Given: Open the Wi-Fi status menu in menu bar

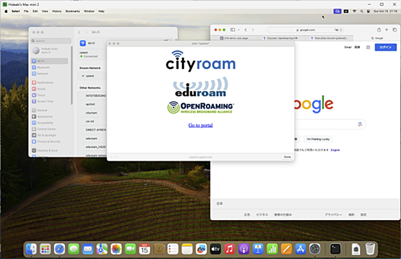Looking at the screenshot, I should 354,11.
